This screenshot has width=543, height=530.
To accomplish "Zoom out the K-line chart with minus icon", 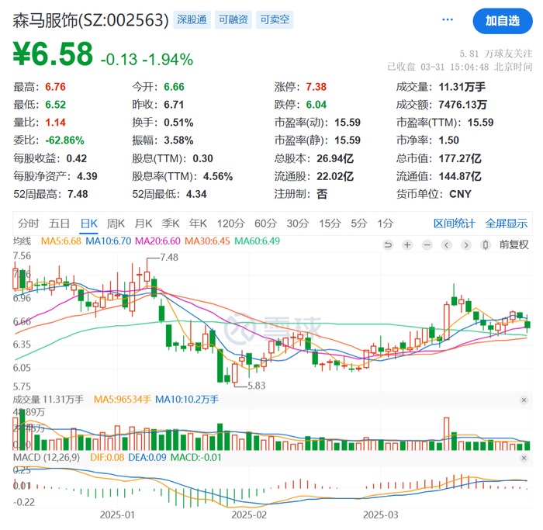I will (427, 245).
